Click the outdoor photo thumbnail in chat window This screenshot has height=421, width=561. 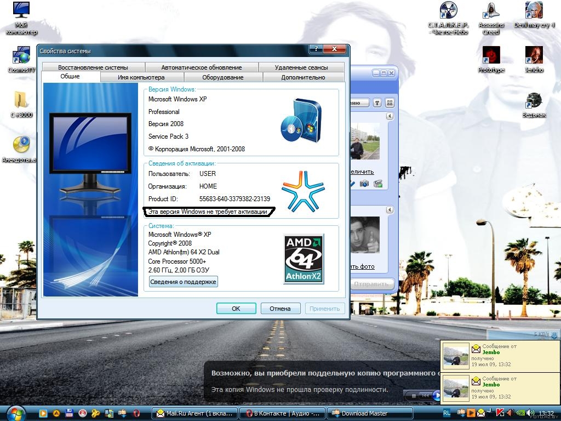click(365, 141)
